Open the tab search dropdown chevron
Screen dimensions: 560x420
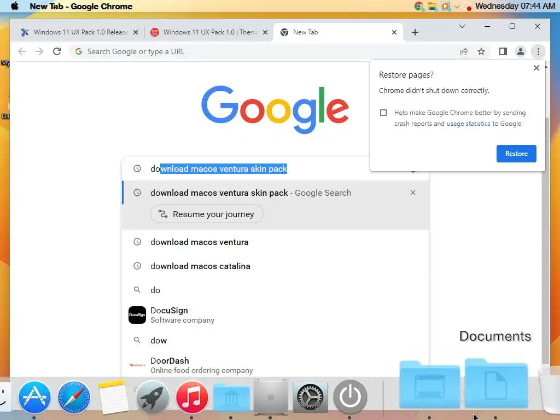[462, 26]
